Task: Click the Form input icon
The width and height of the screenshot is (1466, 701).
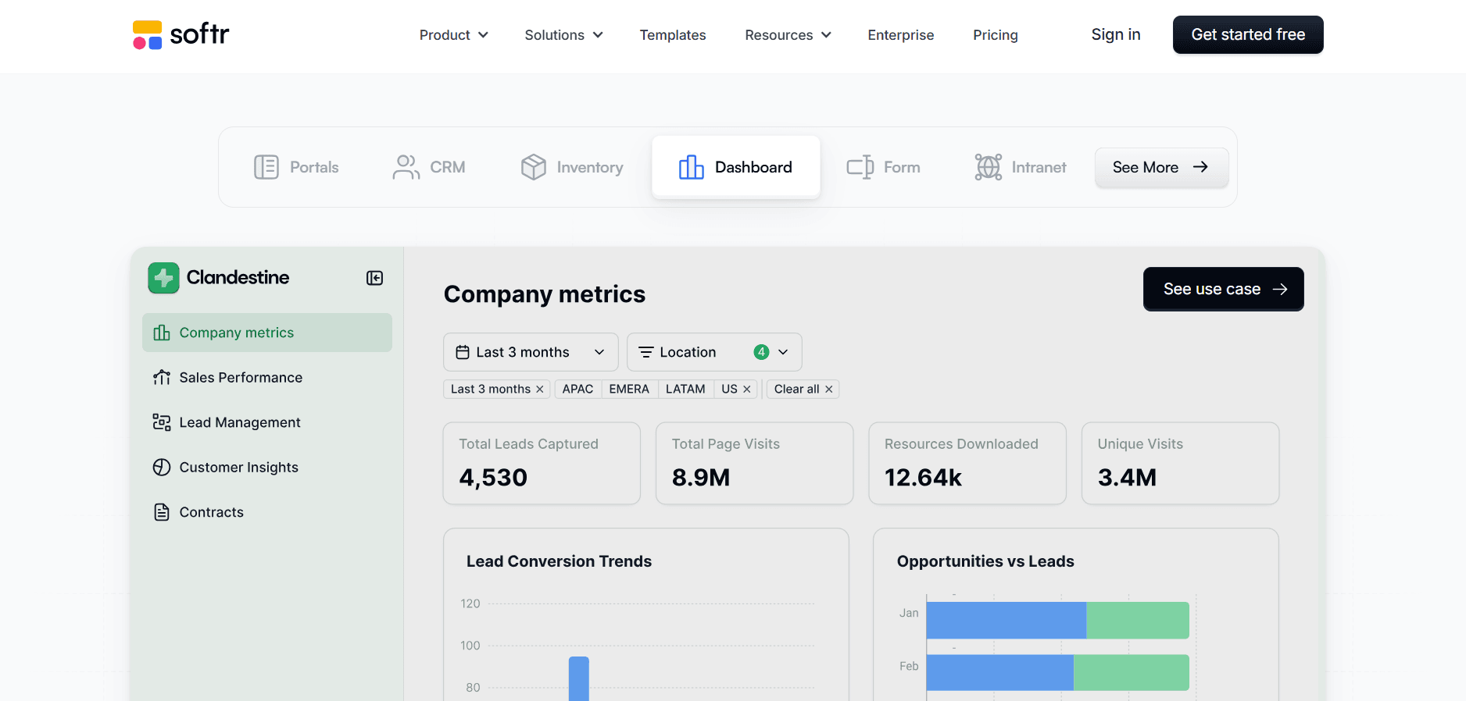Action: click(x=860, y=167)
